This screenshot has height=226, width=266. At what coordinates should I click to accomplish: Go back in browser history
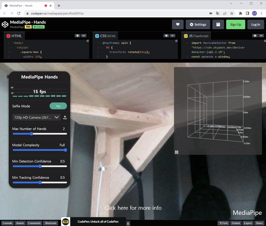5,13
